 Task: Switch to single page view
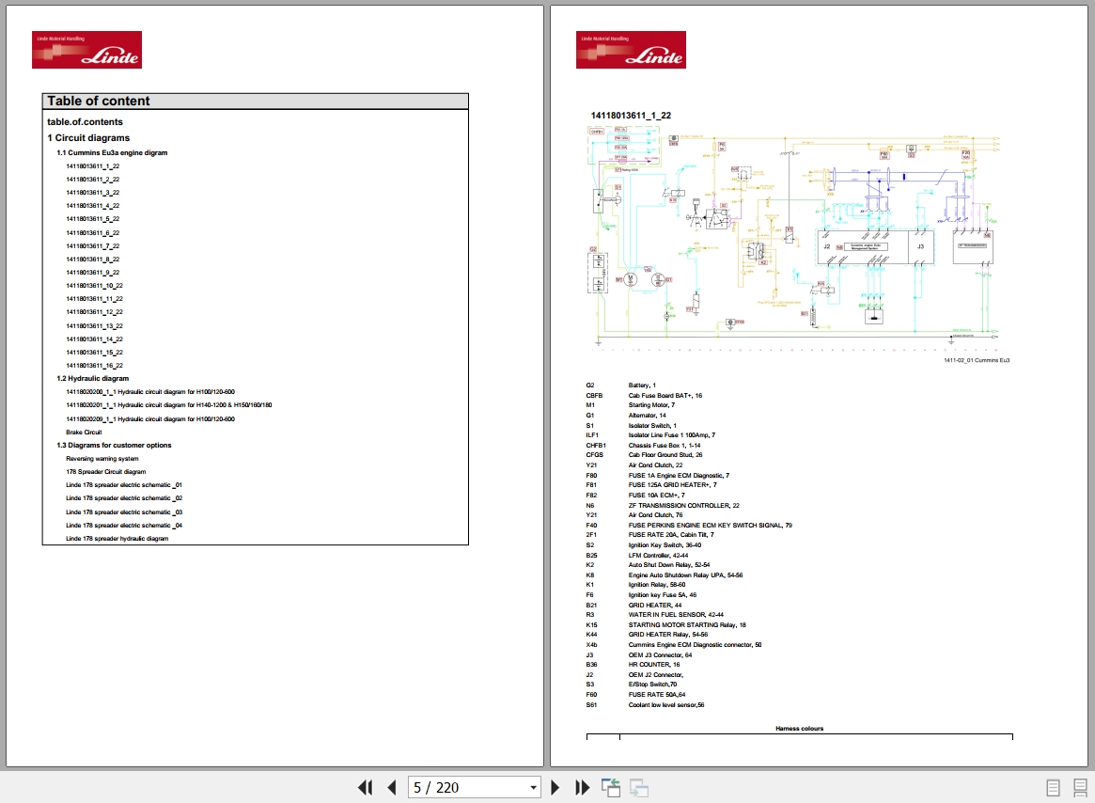tap(1053, 788)
